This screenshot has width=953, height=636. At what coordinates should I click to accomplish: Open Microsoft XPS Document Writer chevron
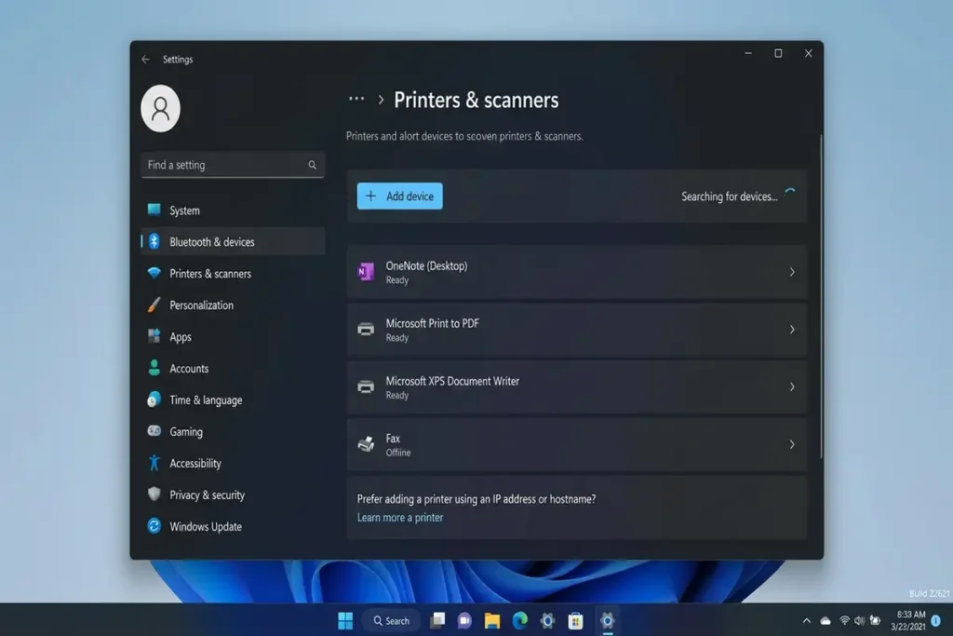pyautogui.click(x=792, y=386)
